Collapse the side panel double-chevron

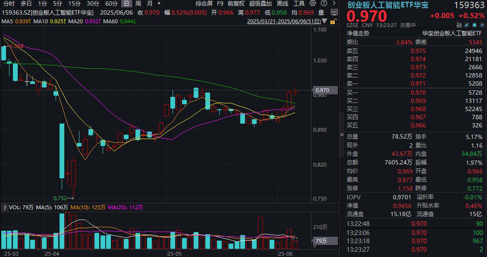[x=342, y=135]
